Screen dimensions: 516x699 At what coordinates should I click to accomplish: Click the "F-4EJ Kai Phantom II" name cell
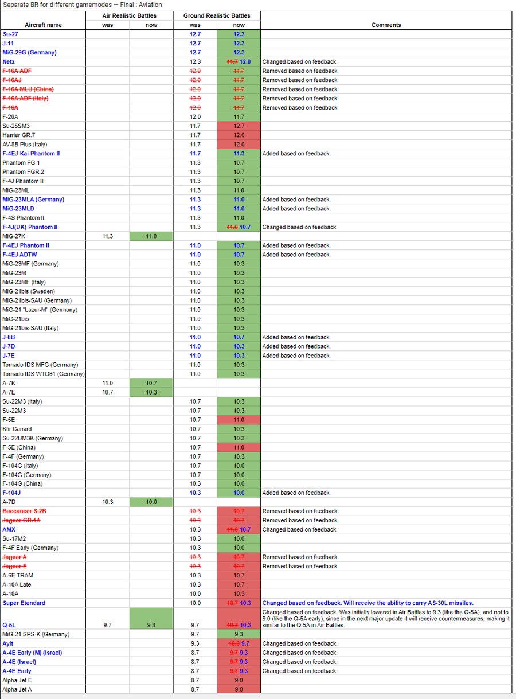pos(43,154)
